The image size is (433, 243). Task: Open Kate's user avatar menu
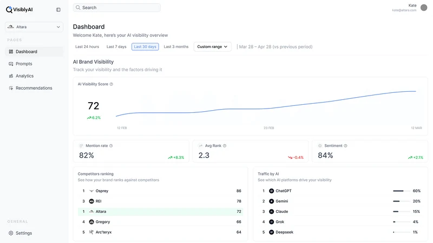pyautogui.click(x=424, y=8)
